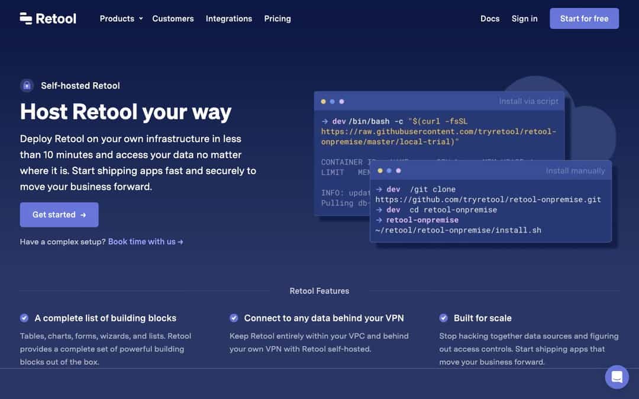Click the Built for scale heading
The height and width of the screenshot is (399, 639).
pos(483,318)
